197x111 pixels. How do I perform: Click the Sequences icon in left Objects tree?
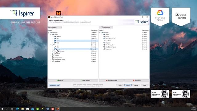[x=53, y=61]
